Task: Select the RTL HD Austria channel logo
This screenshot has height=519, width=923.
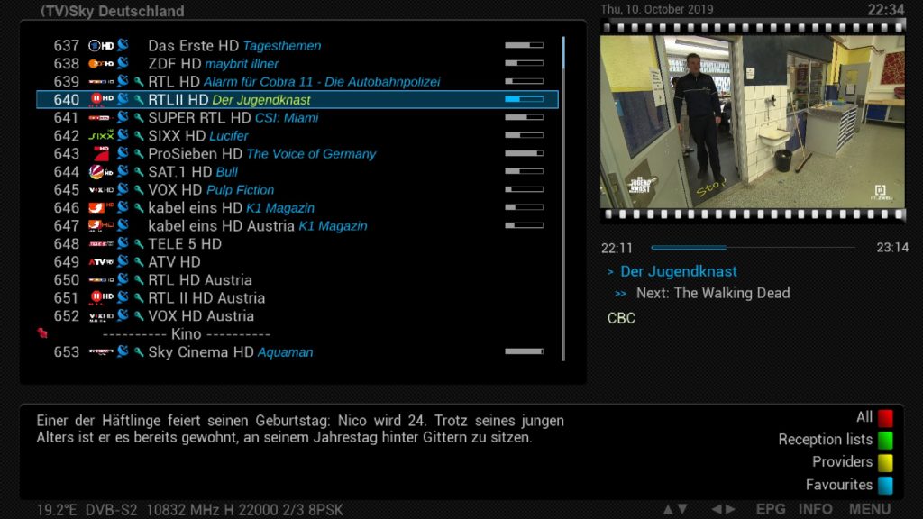Action: coord(101,280)
